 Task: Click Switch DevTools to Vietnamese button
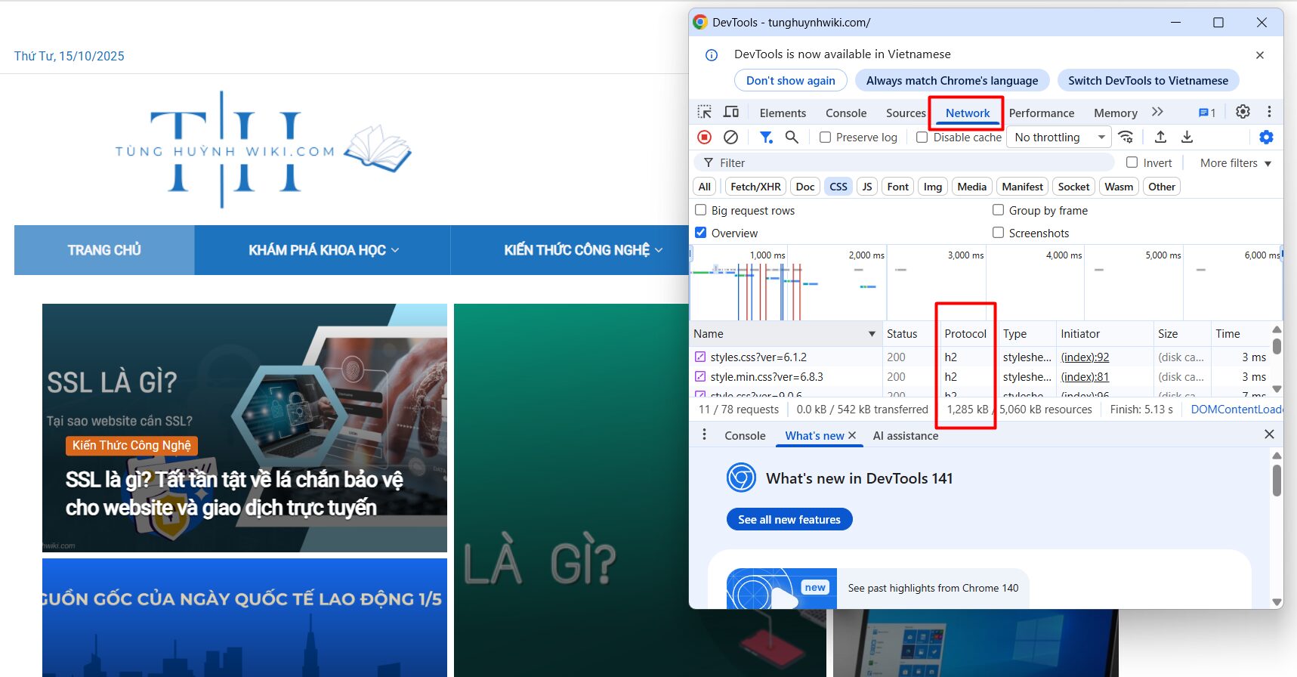1147,81
